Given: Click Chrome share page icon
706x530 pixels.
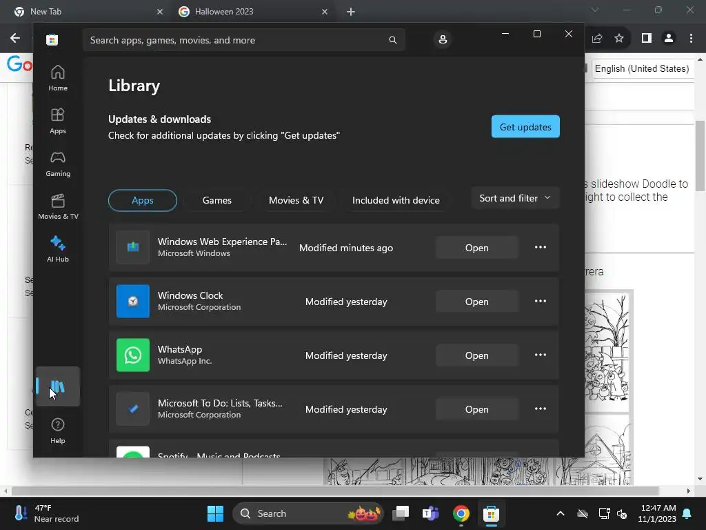Looking at the screenshot, I should (597, 39).
